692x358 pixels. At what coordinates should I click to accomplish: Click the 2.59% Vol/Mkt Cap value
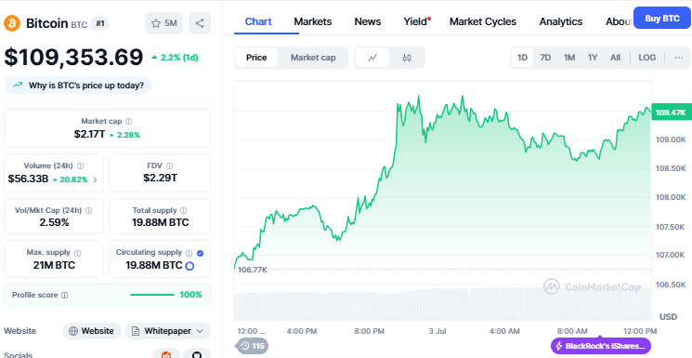[54, 222]
